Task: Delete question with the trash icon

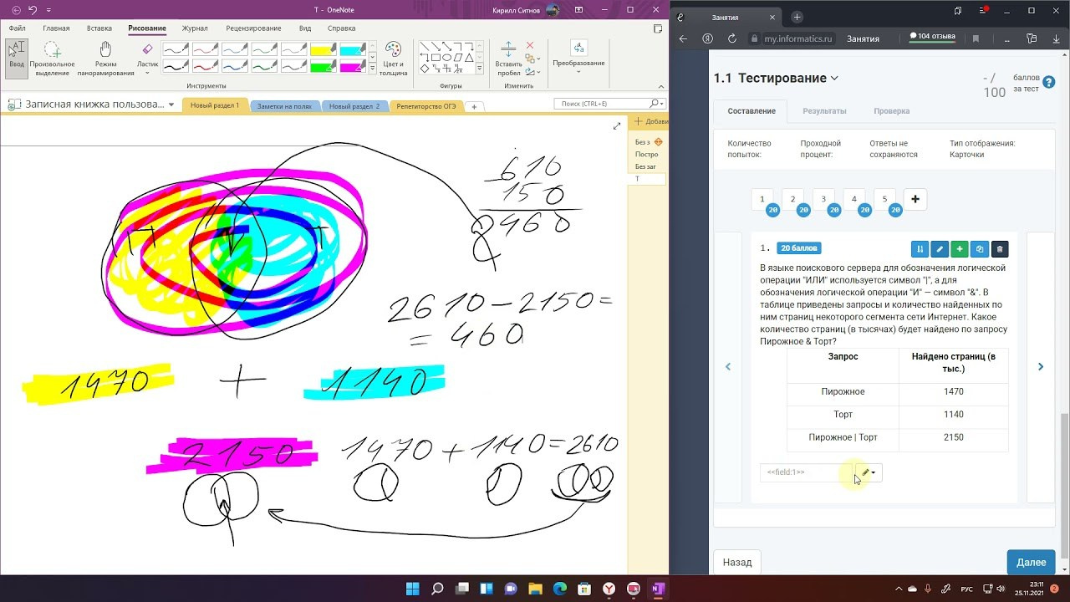Action: pos(999,248)
